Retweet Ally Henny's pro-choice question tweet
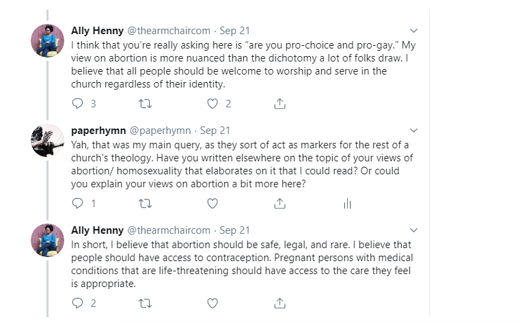This screenshot has width=518, height=324. pyautogui.click(x=145, y=104)
